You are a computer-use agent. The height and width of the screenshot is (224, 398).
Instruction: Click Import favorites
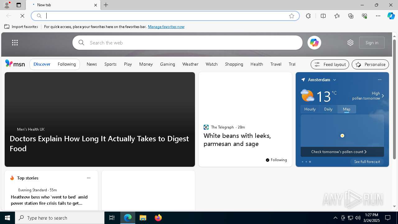point(21,27)
